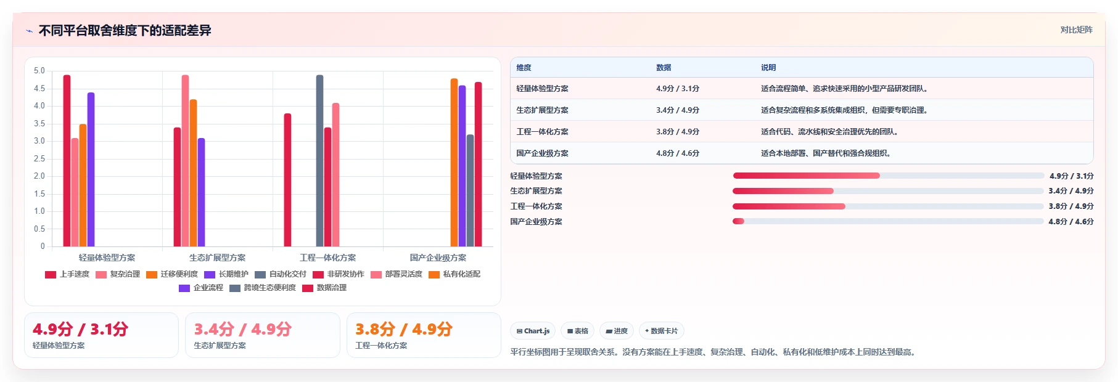Click the Chart.js chip
The width and height of the screenshot is (1118, 382).
(x=533, y=331)
